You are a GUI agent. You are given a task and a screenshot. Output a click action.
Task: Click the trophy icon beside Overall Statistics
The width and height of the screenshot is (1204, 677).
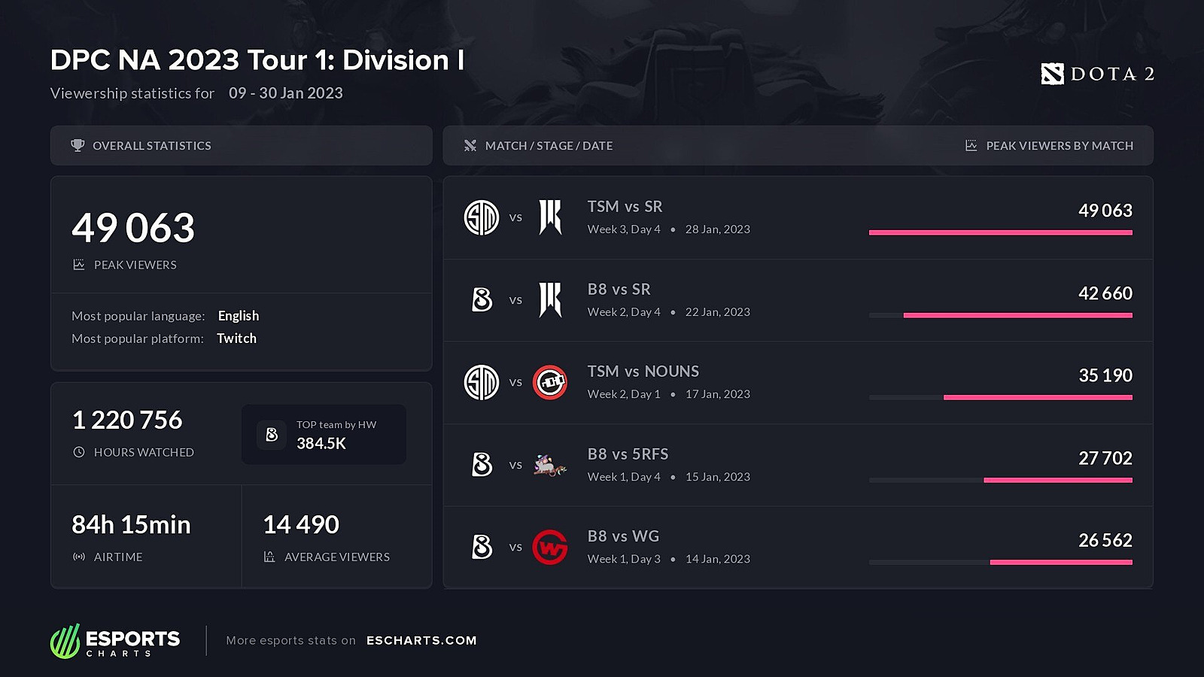click(x=78, y=145)
